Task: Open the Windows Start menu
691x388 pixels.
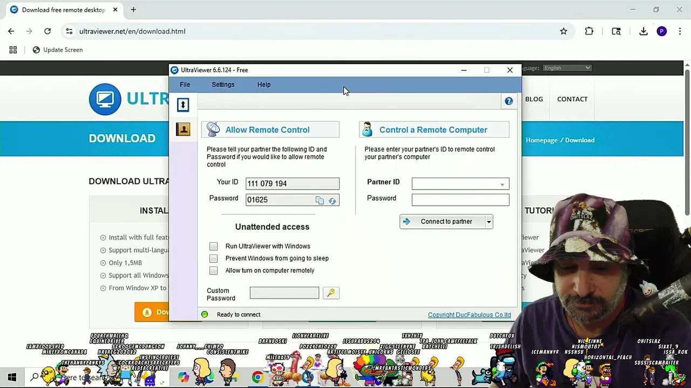Action: (12, 377)
